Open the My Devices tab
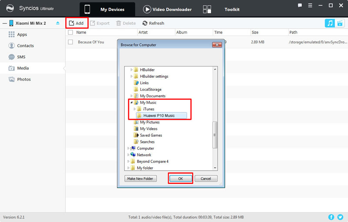Viewport: 348px width, 222px height. point(107,9)
